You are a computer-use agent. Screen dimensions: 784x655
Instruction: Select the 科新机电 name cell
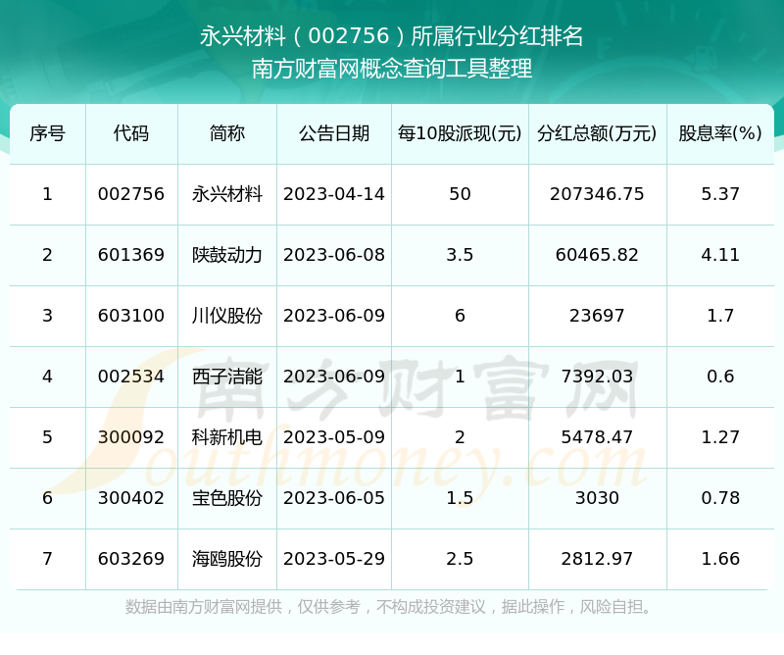click(227, 437)
